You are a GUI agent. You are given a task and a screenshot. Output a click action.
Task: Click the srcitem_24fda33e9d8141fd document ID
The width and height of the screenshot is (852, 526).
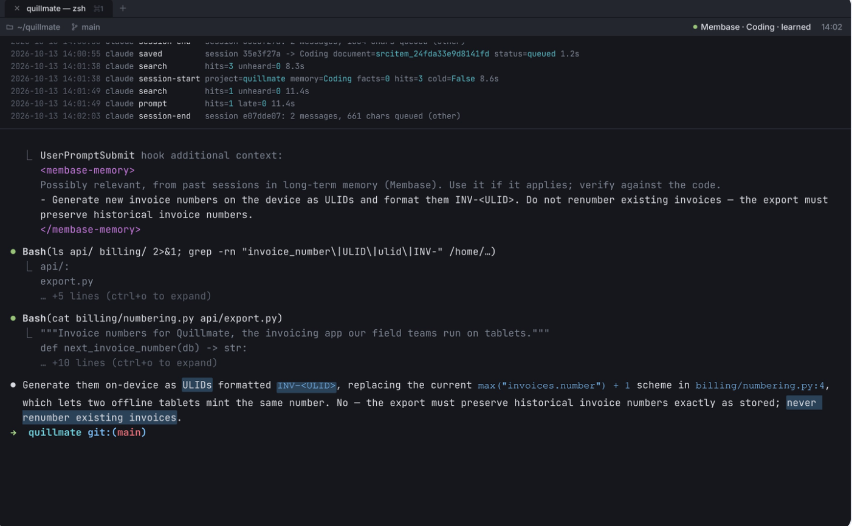(x=432, y=54)
